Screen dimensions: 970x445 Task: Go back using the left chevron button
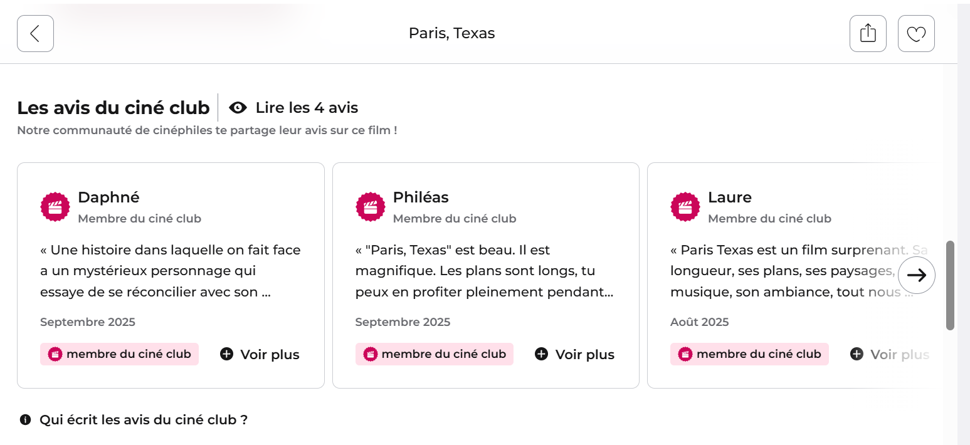(35, 33)
